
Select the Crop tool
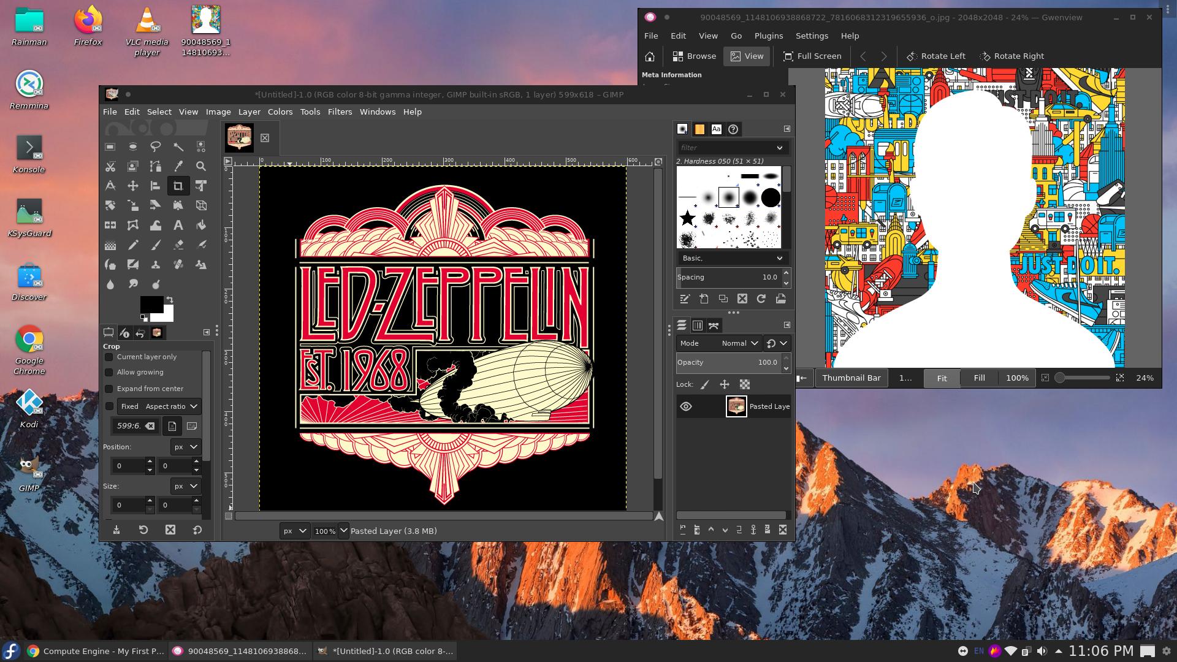[x=178, y=186]
